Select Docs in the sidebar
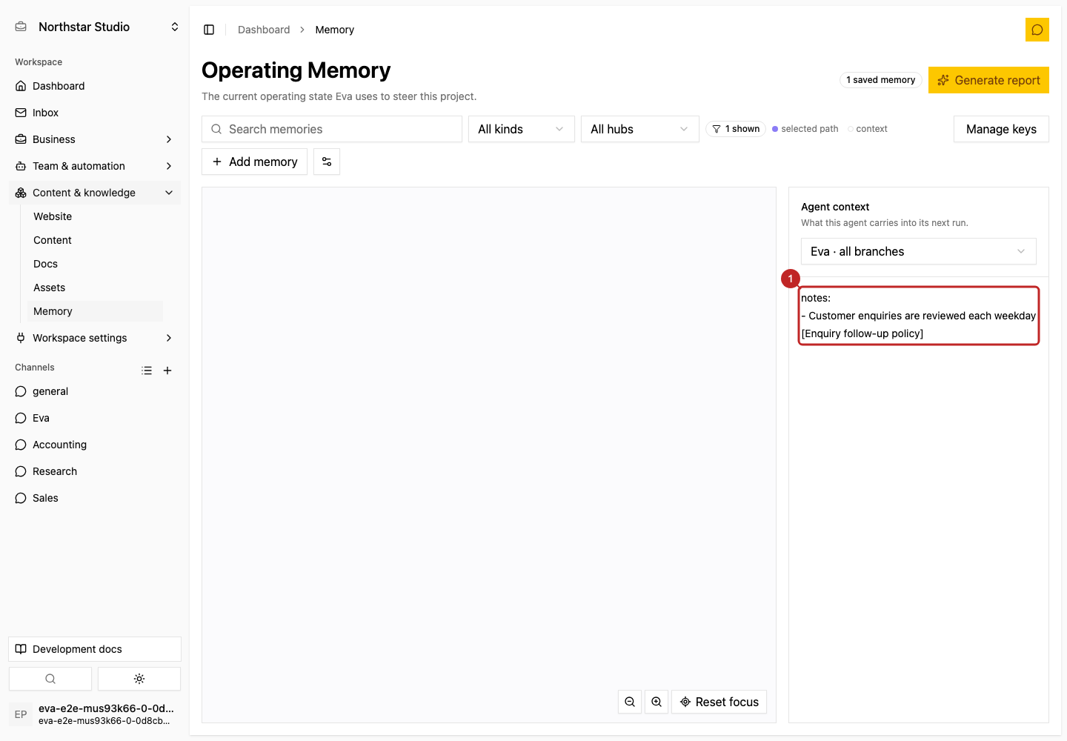The image size is (1067, 741). [95, 264]
